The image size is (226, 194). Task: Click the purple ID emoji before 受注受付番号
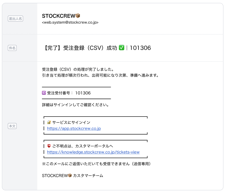[44, 93]
